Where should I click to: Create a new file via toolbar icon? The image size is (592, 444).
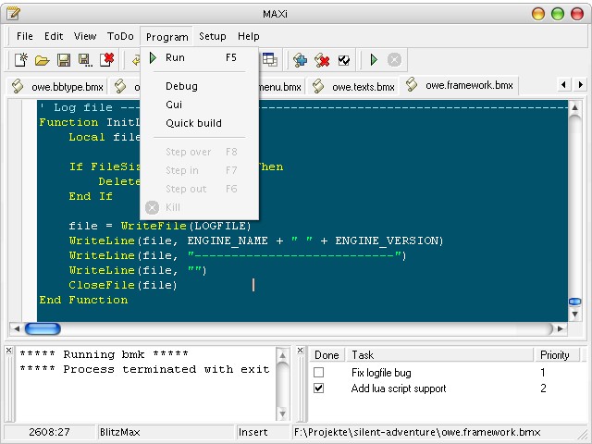pos(21,59)
